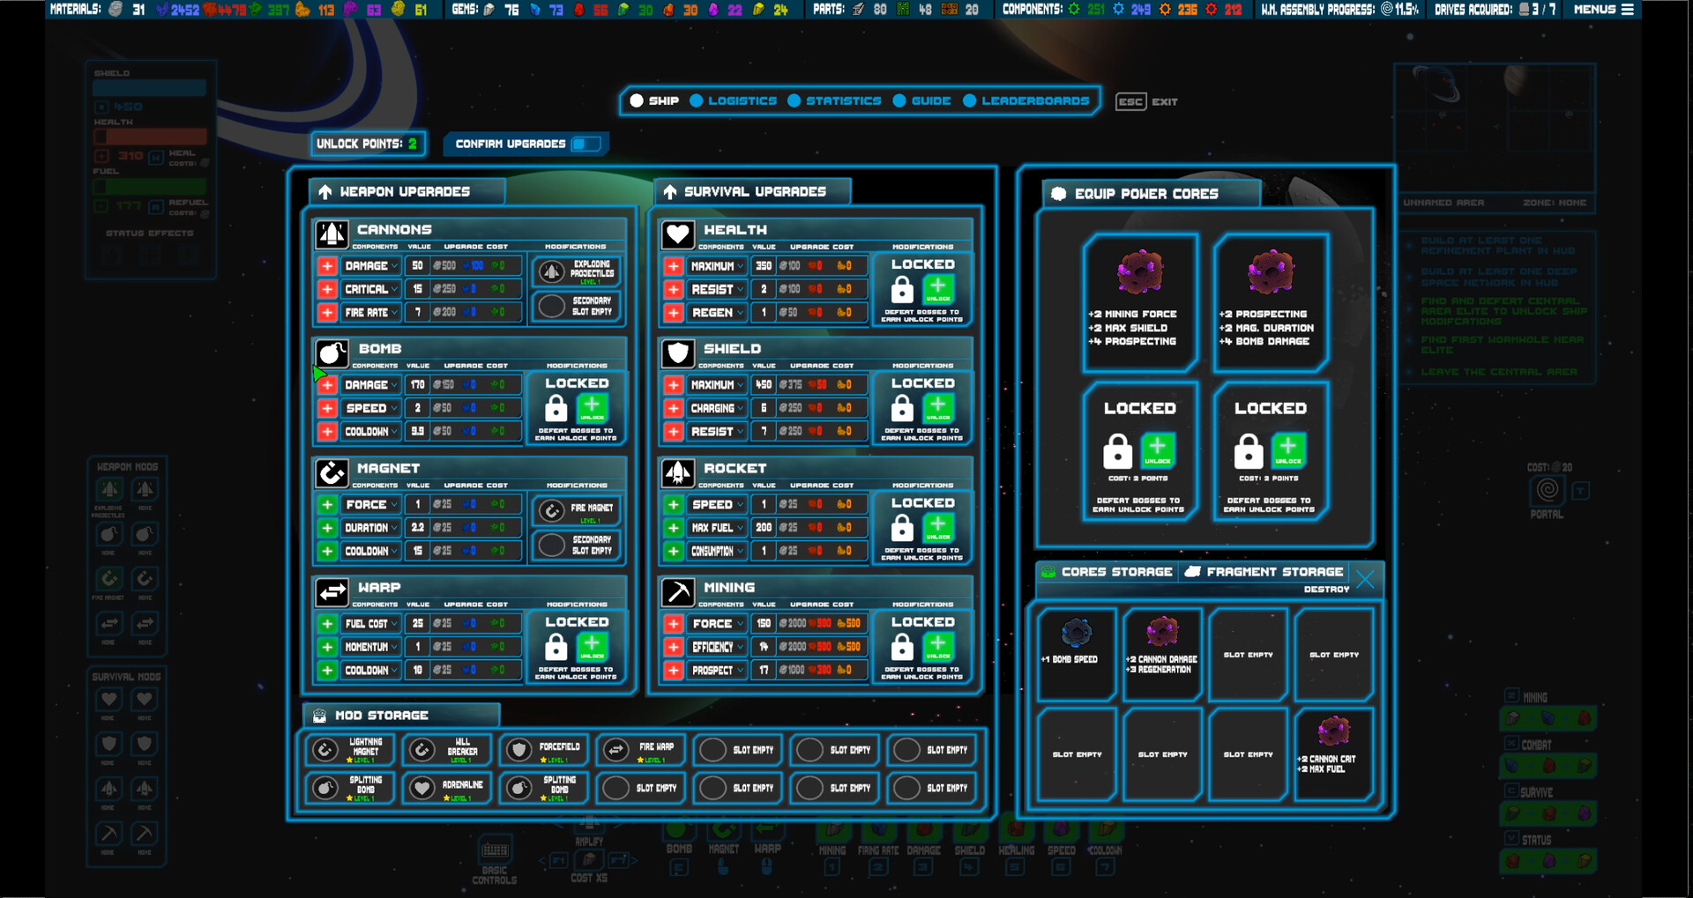Open the Exploding Projectiles modification icon
This screenshot has width=1693, height=898.
pyautogui.click(x=552, y=271)
